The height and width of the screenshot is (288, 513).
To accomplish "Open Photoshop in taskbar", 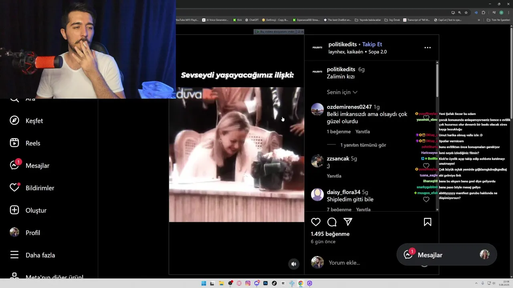I will (x=265, y=283).
